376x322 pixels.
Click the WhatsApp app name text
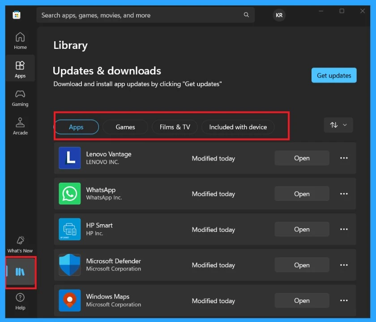(101, 190)
